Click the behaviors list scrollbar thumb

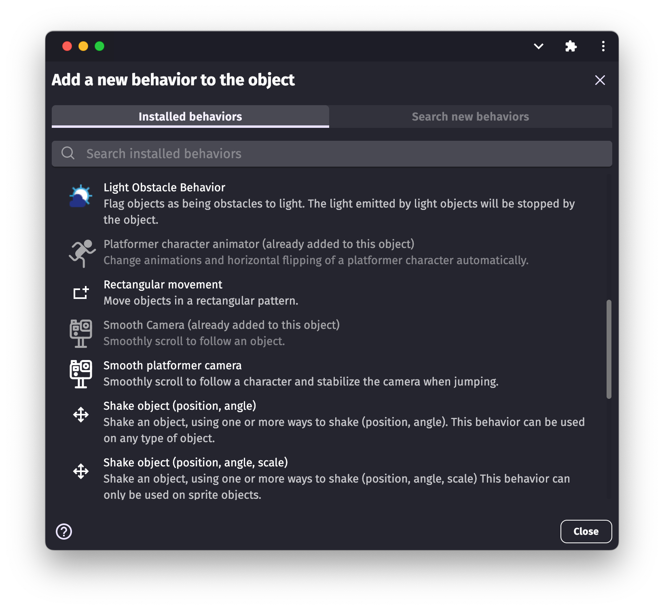point(609,349)
